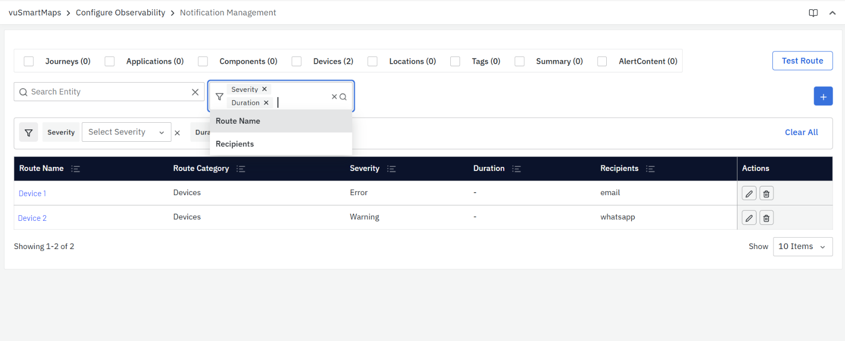Open Route Name column sort menu
The height and width of the screenshot is (341, 845).
coord(76,169)
